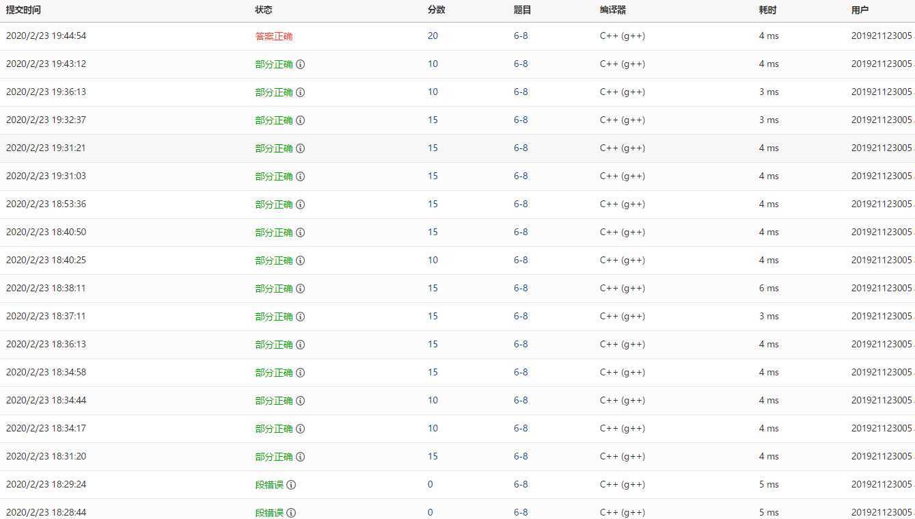Viewport: 915px width, 519px height.
Task: Open 部分正确 status for 18:36:13 submission
Action: (x=274, y=345)
